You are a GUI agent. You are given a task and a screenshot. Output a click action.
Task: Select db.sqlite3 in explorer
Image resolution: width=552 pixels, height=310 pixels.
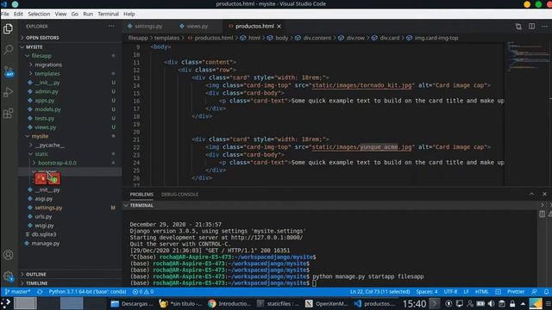(70, 234)
